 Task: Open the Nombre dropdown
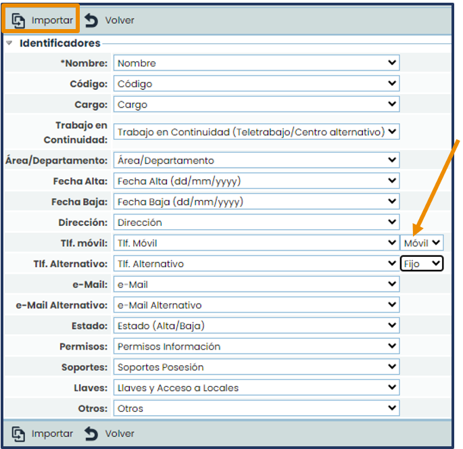tap(256, 64)
